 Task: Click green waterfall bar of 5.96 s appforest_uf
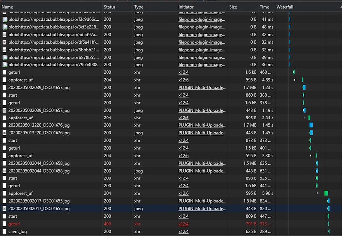(326, 193)
